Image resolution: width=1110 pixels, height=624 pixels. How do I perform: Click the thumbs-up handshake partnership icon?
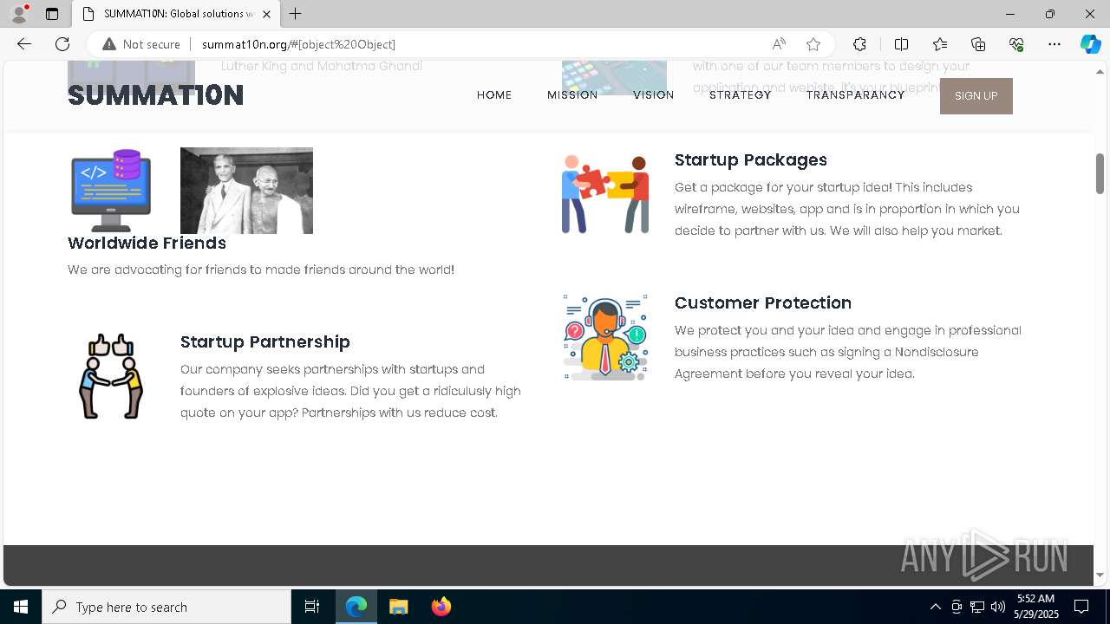tap(111, 376)
